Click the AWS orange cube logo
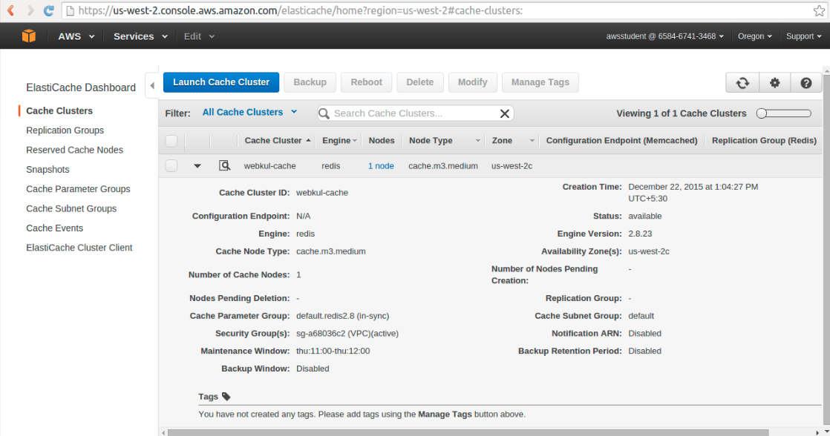Screen dimensions: 830x436 tap(29, 36)
